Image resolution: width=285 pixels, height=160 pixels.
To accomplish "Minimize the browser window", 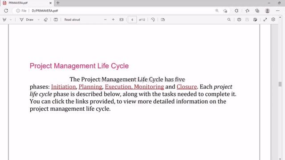I will pyautogui.click(x=269, y=3).
